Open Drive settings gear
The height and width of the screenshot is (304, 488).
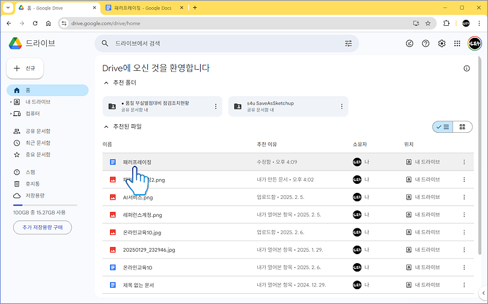coord(442,44)
